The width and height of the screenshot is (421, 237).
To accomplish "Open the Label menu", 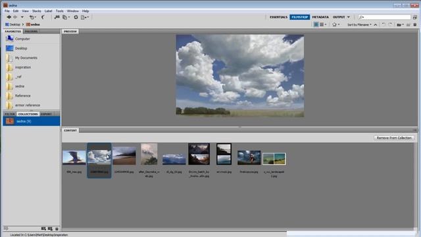I will click(48, 11).
